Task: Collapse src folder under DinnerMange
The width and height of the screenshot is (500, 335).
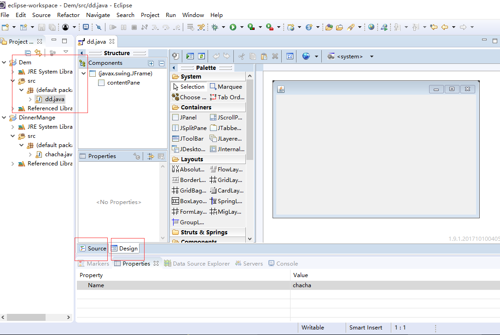Action: click(x=13, y=136)
